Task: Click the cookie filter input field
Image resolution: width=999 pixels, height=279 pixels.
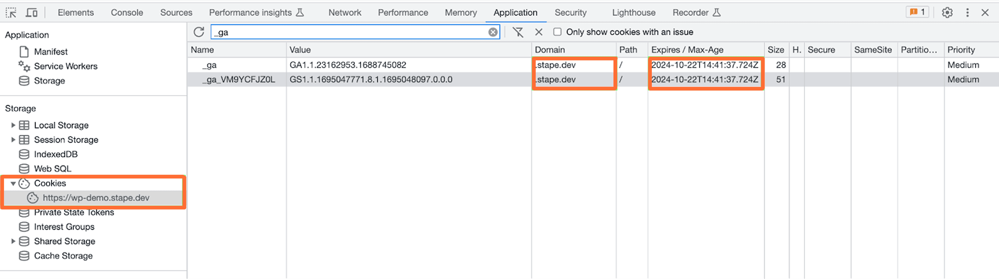Action: pyautogui.click(x=349, y=32)
